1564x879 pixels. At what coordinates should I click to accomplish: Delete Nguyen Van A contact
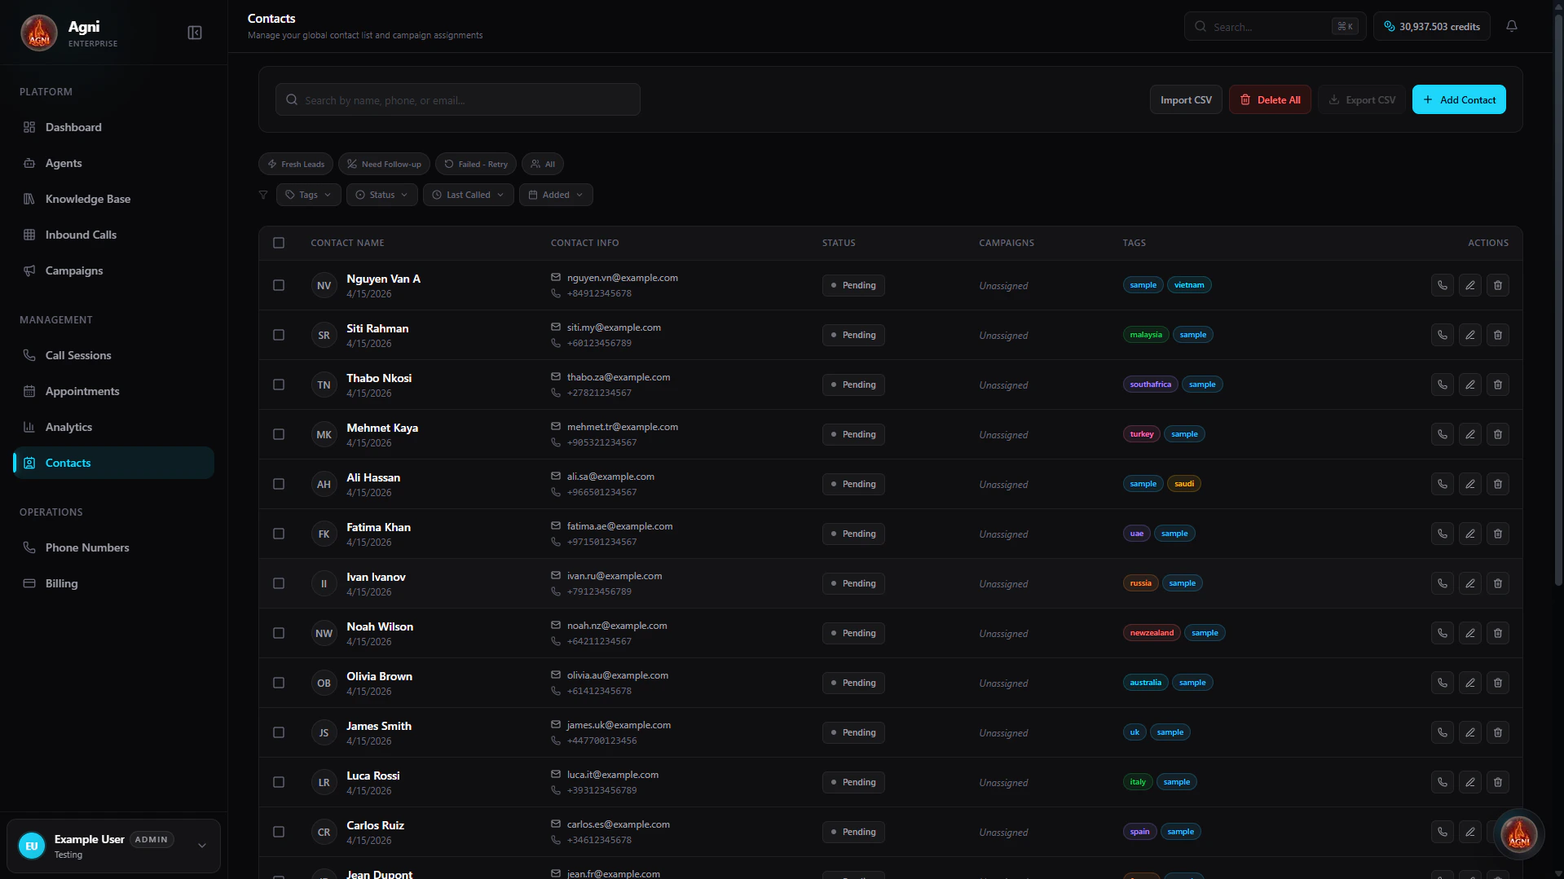1498,285
